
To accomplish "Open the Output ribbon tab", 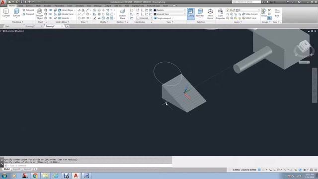I will 108,5.
